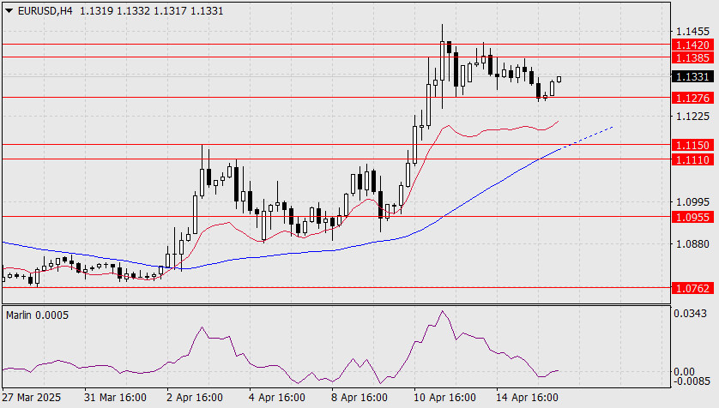Select the 31 Mar 16:00 time label

coord(115,398)
